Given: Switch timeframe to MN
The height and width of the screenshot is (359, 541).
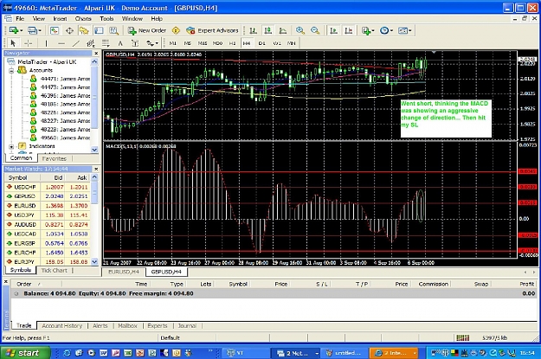Looking at the screenshot, I should click(x=292, y=43).
